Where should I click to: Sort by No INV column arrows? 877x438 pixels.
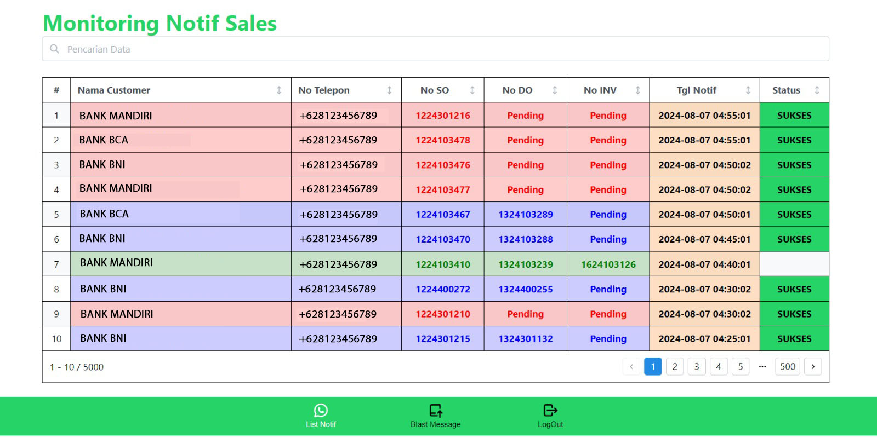(x=637, y=90)
